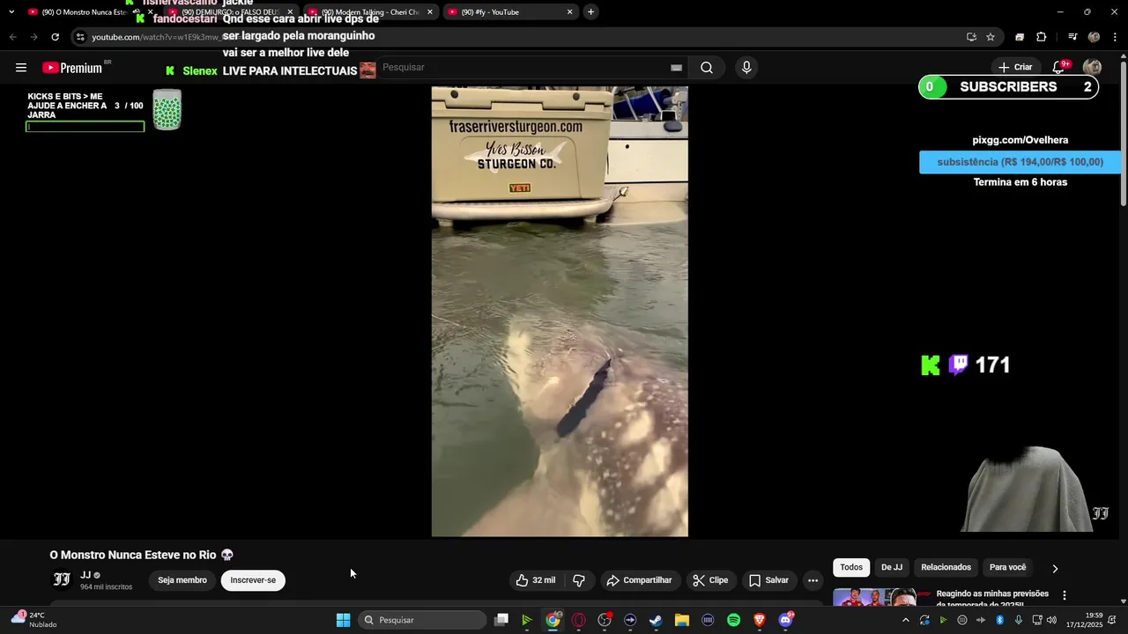The width and height of the screenshot is (1128, 634).
Task: Open the JJ channel avatar
Action: click(62, 579)
